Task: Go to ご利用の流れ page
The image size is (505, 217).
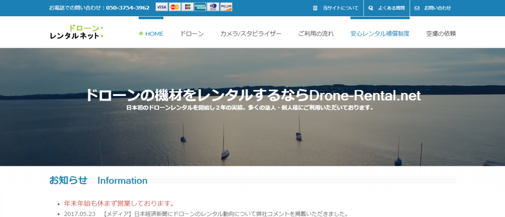Action: (x=316, y=34)
